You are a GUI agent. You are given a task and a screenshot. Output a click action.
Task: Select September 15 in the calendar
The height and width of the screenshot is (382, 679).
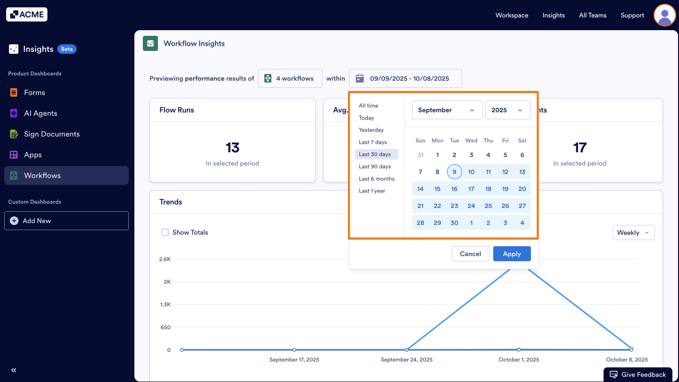[x=437, y=188]
